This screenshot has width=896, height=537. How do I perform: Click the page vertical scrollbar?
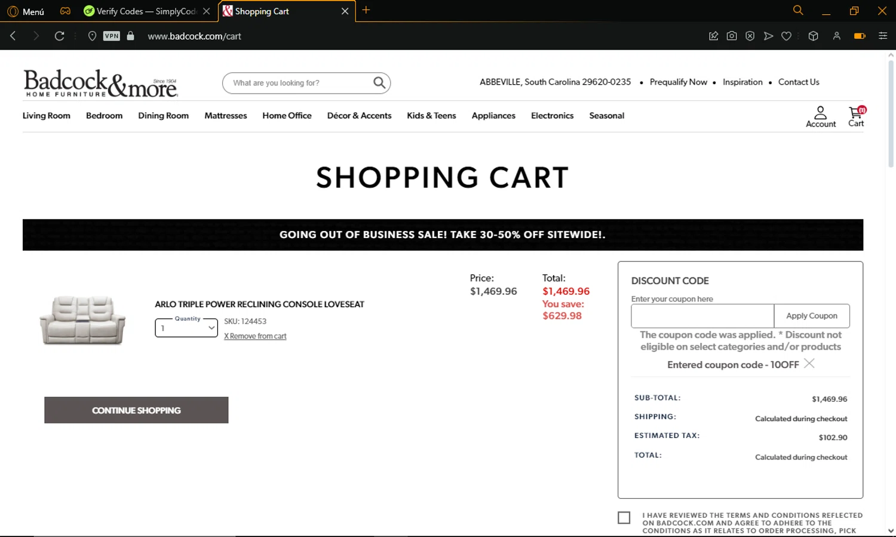891,113
